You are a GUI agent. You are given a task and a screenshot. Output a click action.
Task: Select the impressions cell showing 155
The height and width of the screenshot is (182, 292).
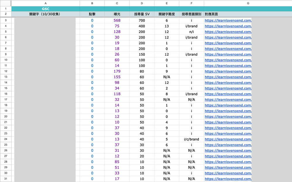117,77
